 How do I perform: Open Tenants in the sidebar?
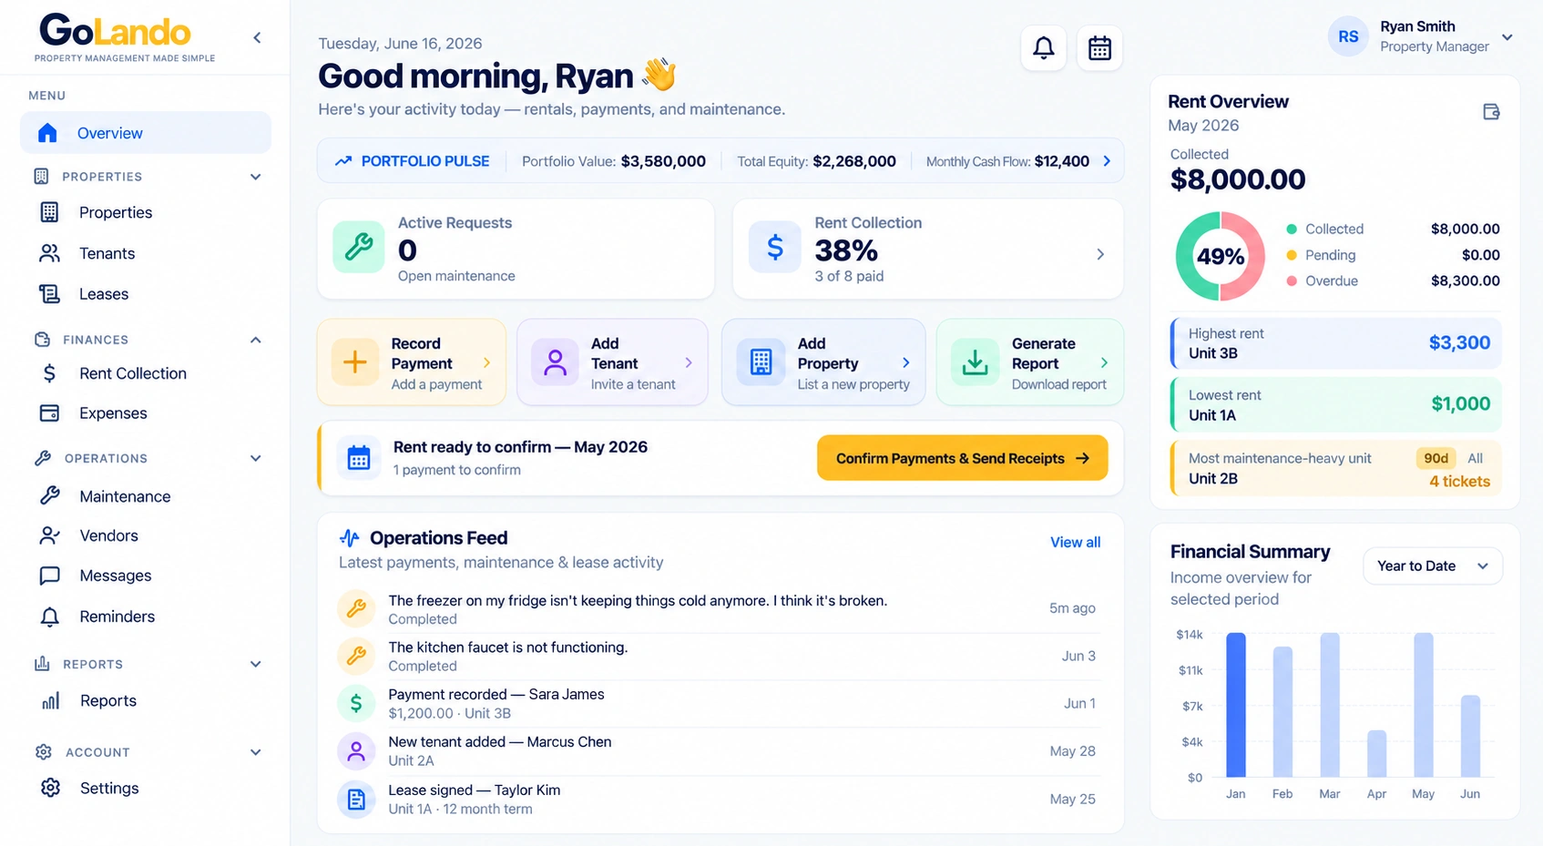click(107, 253)
